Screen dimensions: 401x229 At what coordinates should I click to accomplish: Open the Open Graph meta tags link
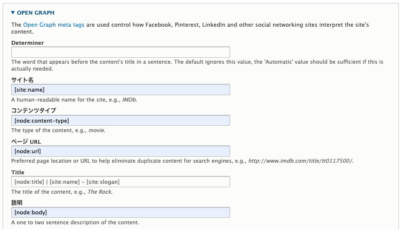point(54,25)
